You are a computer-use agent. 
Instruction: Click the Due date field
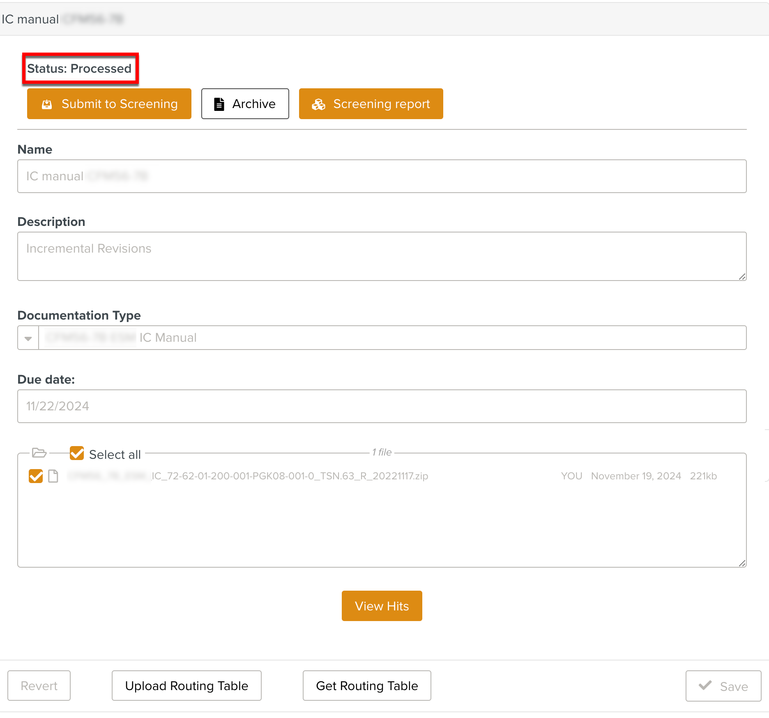(382, 406)
